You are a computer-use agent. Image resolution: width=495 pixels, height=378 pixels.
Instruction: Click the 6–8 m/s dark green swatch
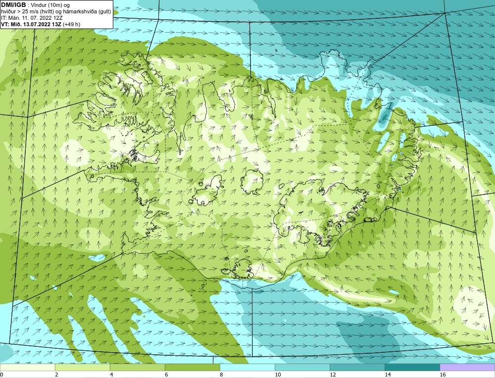[193, 367]
